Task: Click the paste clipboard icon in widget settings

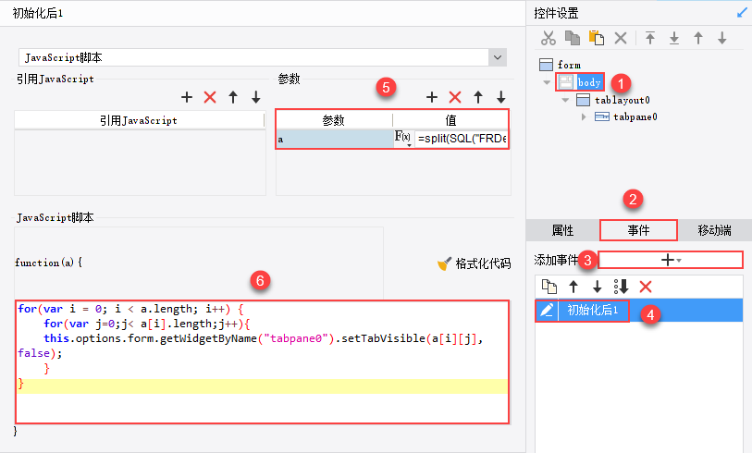Action: [x=596, y=38]
